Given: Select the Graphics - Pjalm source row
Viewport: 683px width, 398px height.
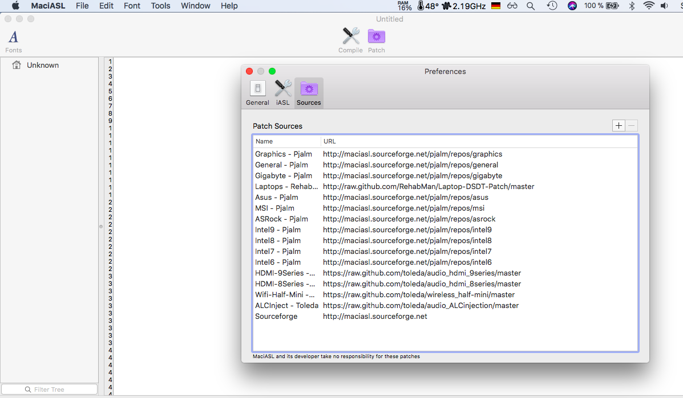Looking at the screenshot, I should pyautogui.click(x=445, y=154).
